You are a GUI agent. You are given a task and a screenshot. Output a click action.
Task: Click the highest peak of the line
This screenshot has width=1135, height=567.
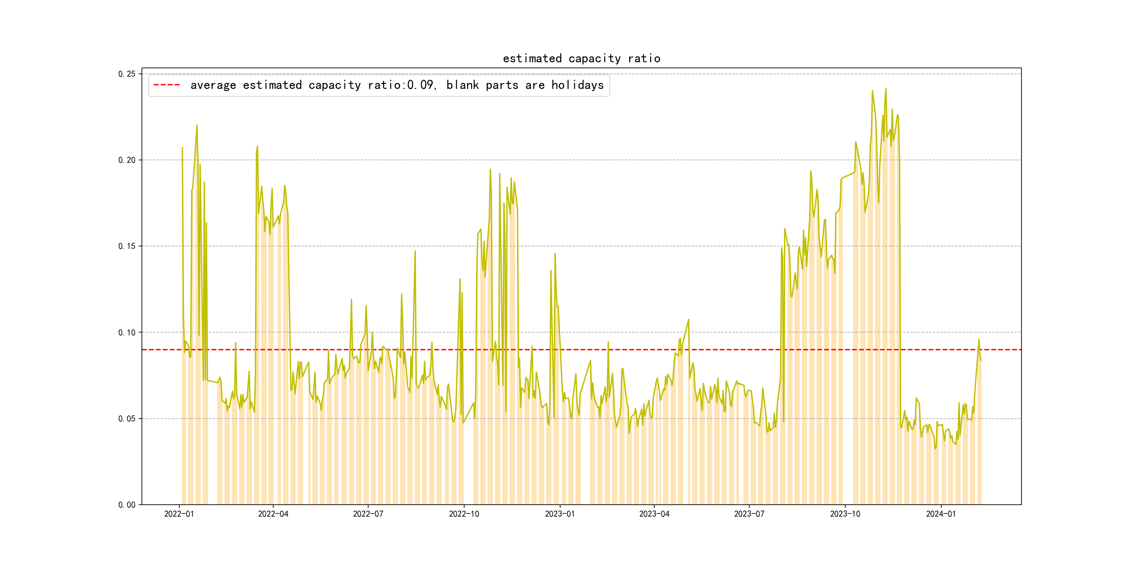[886, 89]
